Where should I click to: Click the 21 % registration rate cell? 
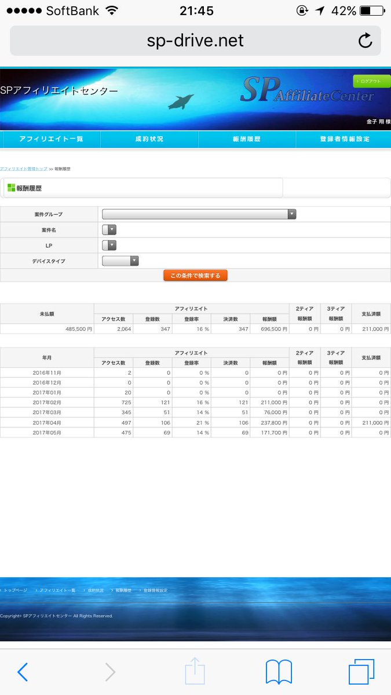[192, 423]
